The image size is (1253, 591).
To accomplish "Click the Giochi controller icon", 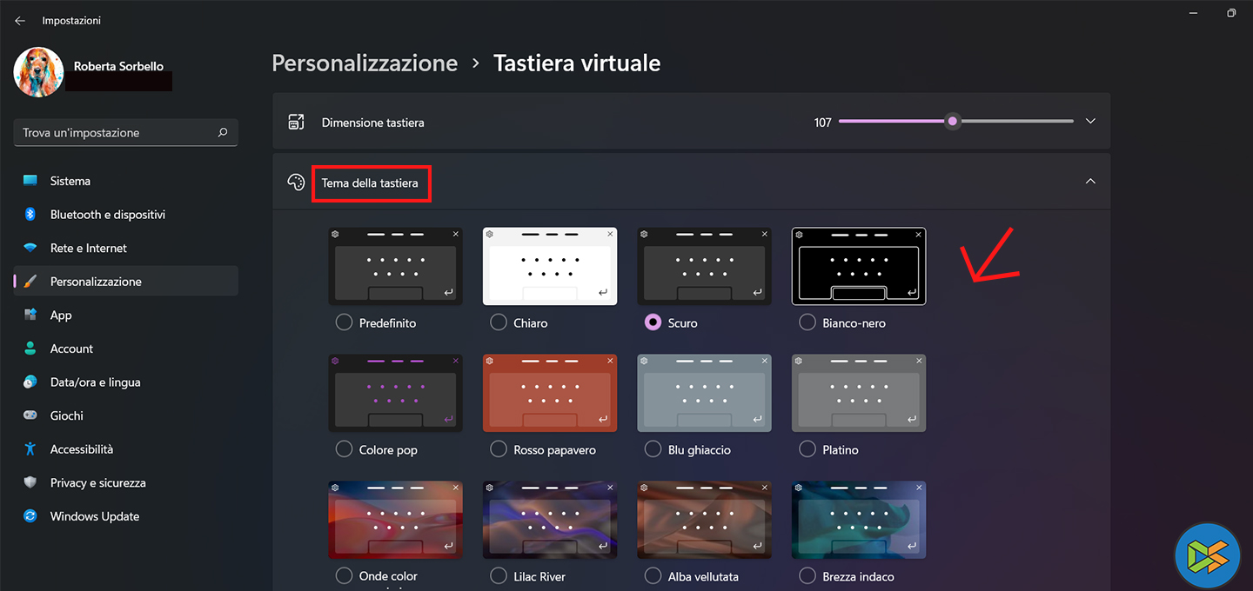I will (30, 415).
